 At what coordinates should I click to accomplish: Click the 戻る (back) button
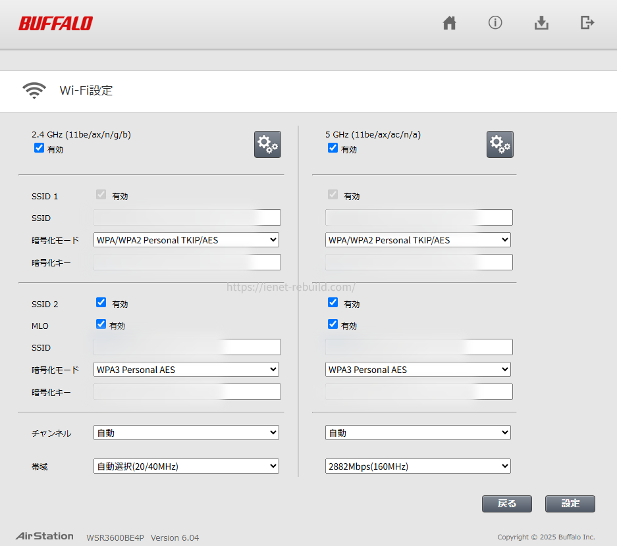[x=507, y=503]
